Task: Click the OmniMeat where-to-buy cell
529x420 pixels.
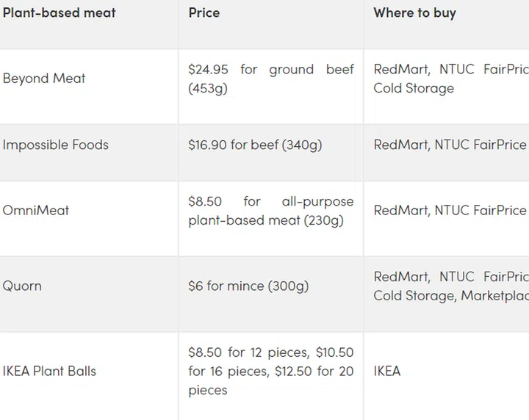Action: click(x=450, y=210)
